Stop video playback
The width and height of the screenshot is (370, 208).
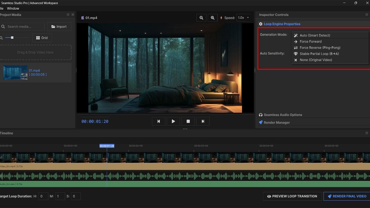(188, 121)
